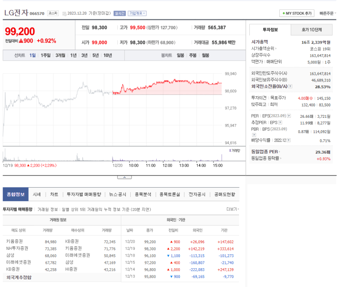346x287 pixels.
Task: Open the 종목토론실 tab
Action: (170, 194)
